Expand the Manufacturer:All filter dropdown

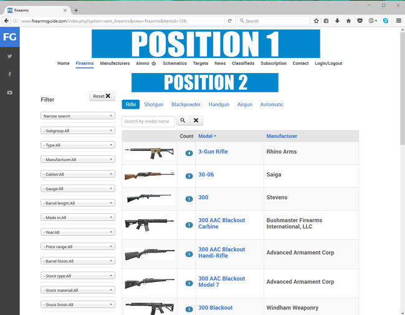[77, 160]
